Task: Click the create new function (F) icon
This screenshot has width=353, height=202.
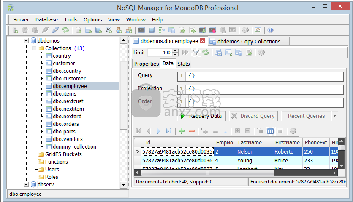Action: click(109, 30)
